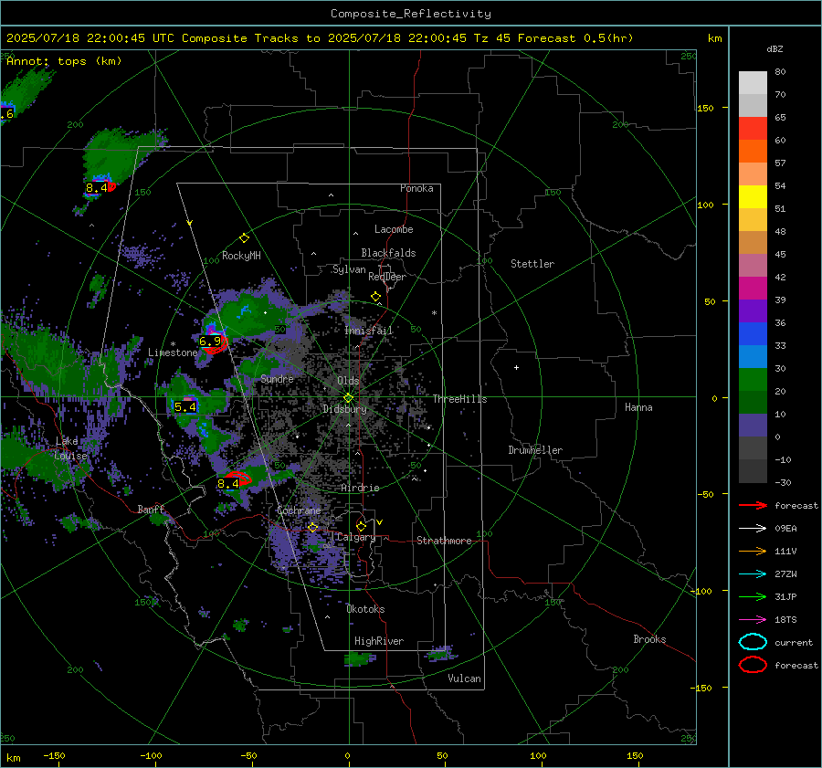Click the Okotoks label
822x768 pixels.
click(x=365, y=609)
